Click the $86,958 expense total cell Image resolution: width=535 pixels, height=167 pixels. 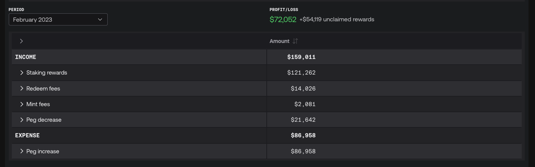coord(303,135)
